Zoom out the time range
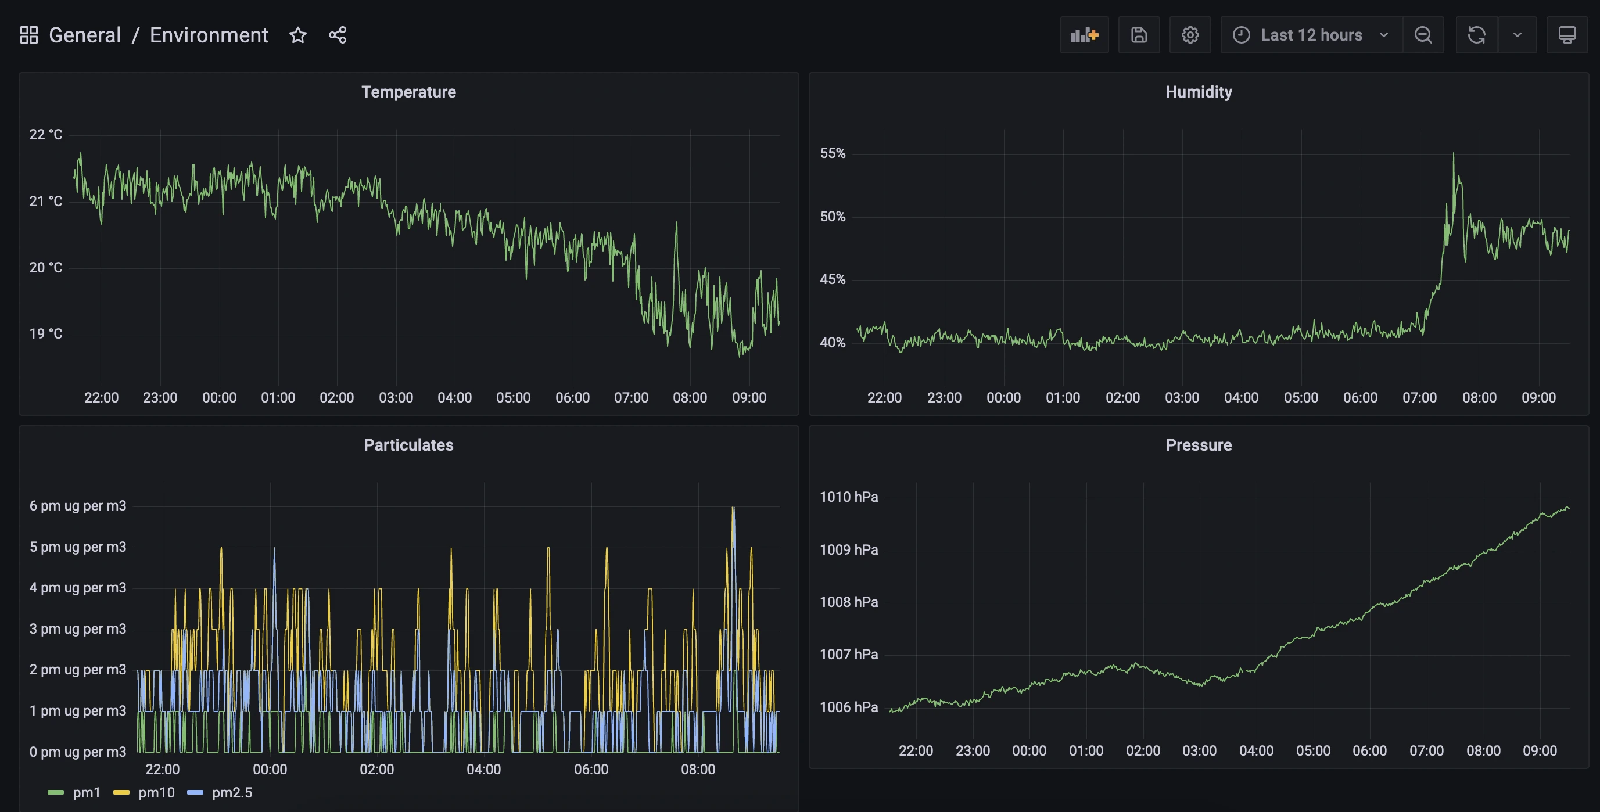This screenshot has height=812, width=1600. [x=1422, y=35]
